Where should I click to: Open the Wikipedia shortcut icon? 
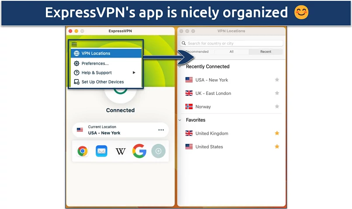(121, 151)
